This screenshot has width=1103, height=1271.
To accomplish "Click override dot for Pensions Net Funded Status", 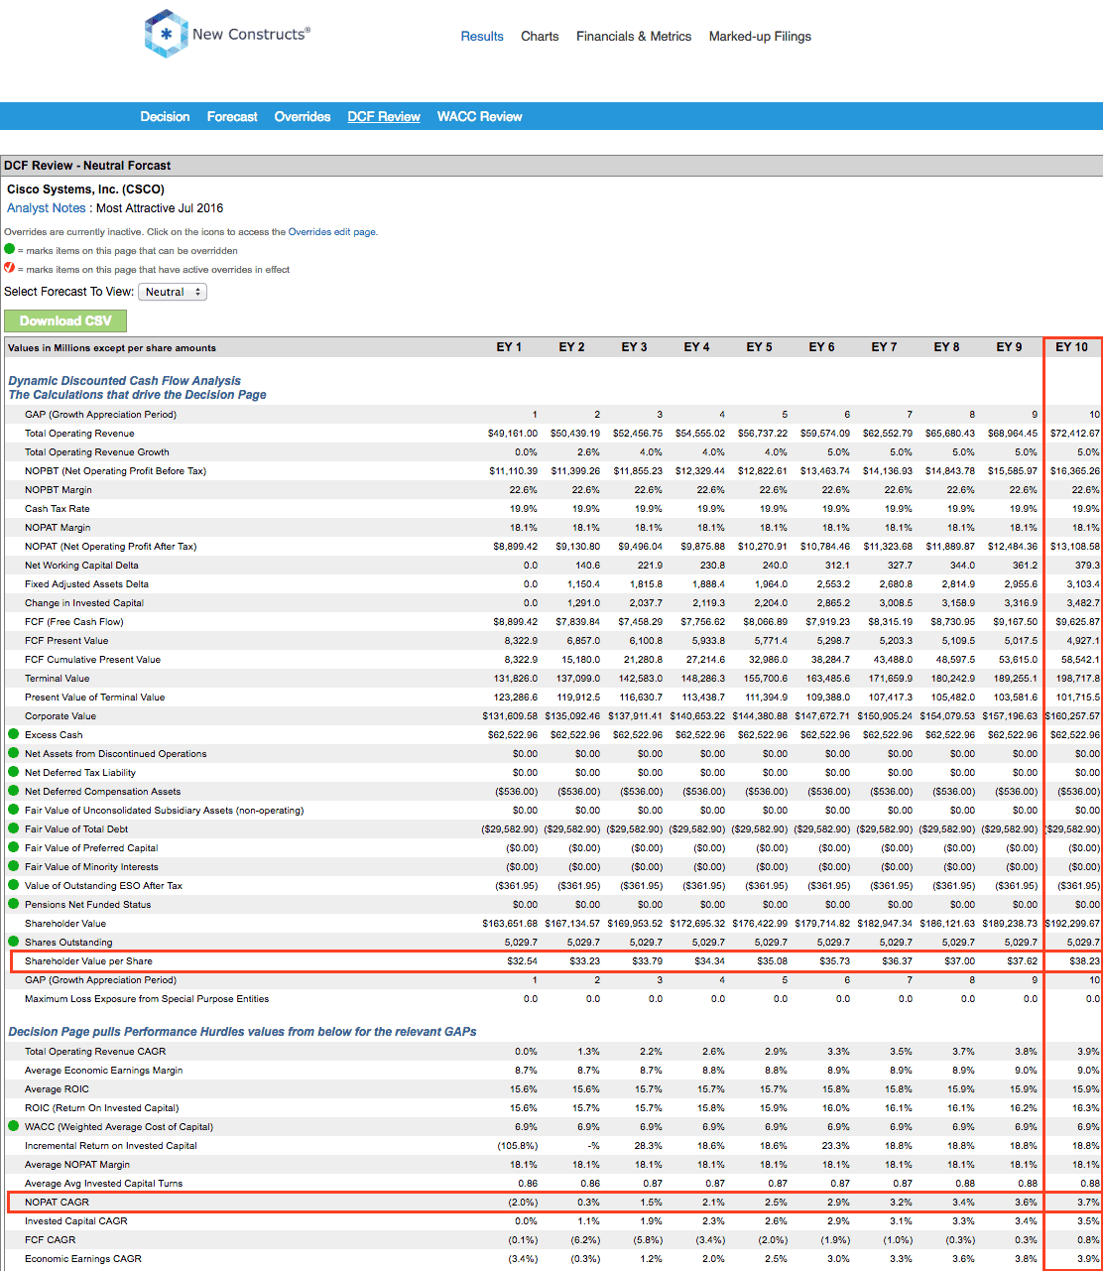I will 13,904.
